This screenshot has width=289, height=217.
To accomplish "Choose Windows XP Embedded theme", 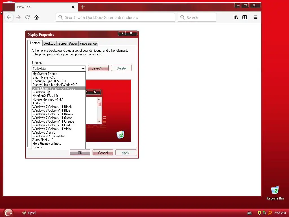I will [59, 136].
